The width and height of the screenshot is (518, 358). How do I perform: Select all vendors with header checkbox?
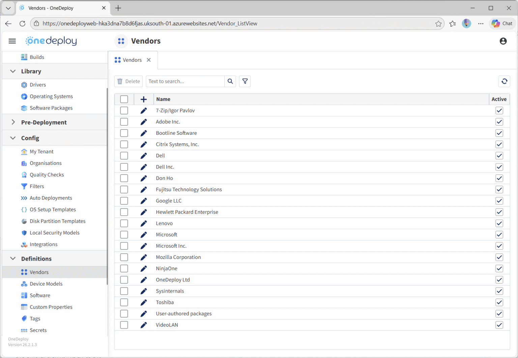[x=124, y=99]
